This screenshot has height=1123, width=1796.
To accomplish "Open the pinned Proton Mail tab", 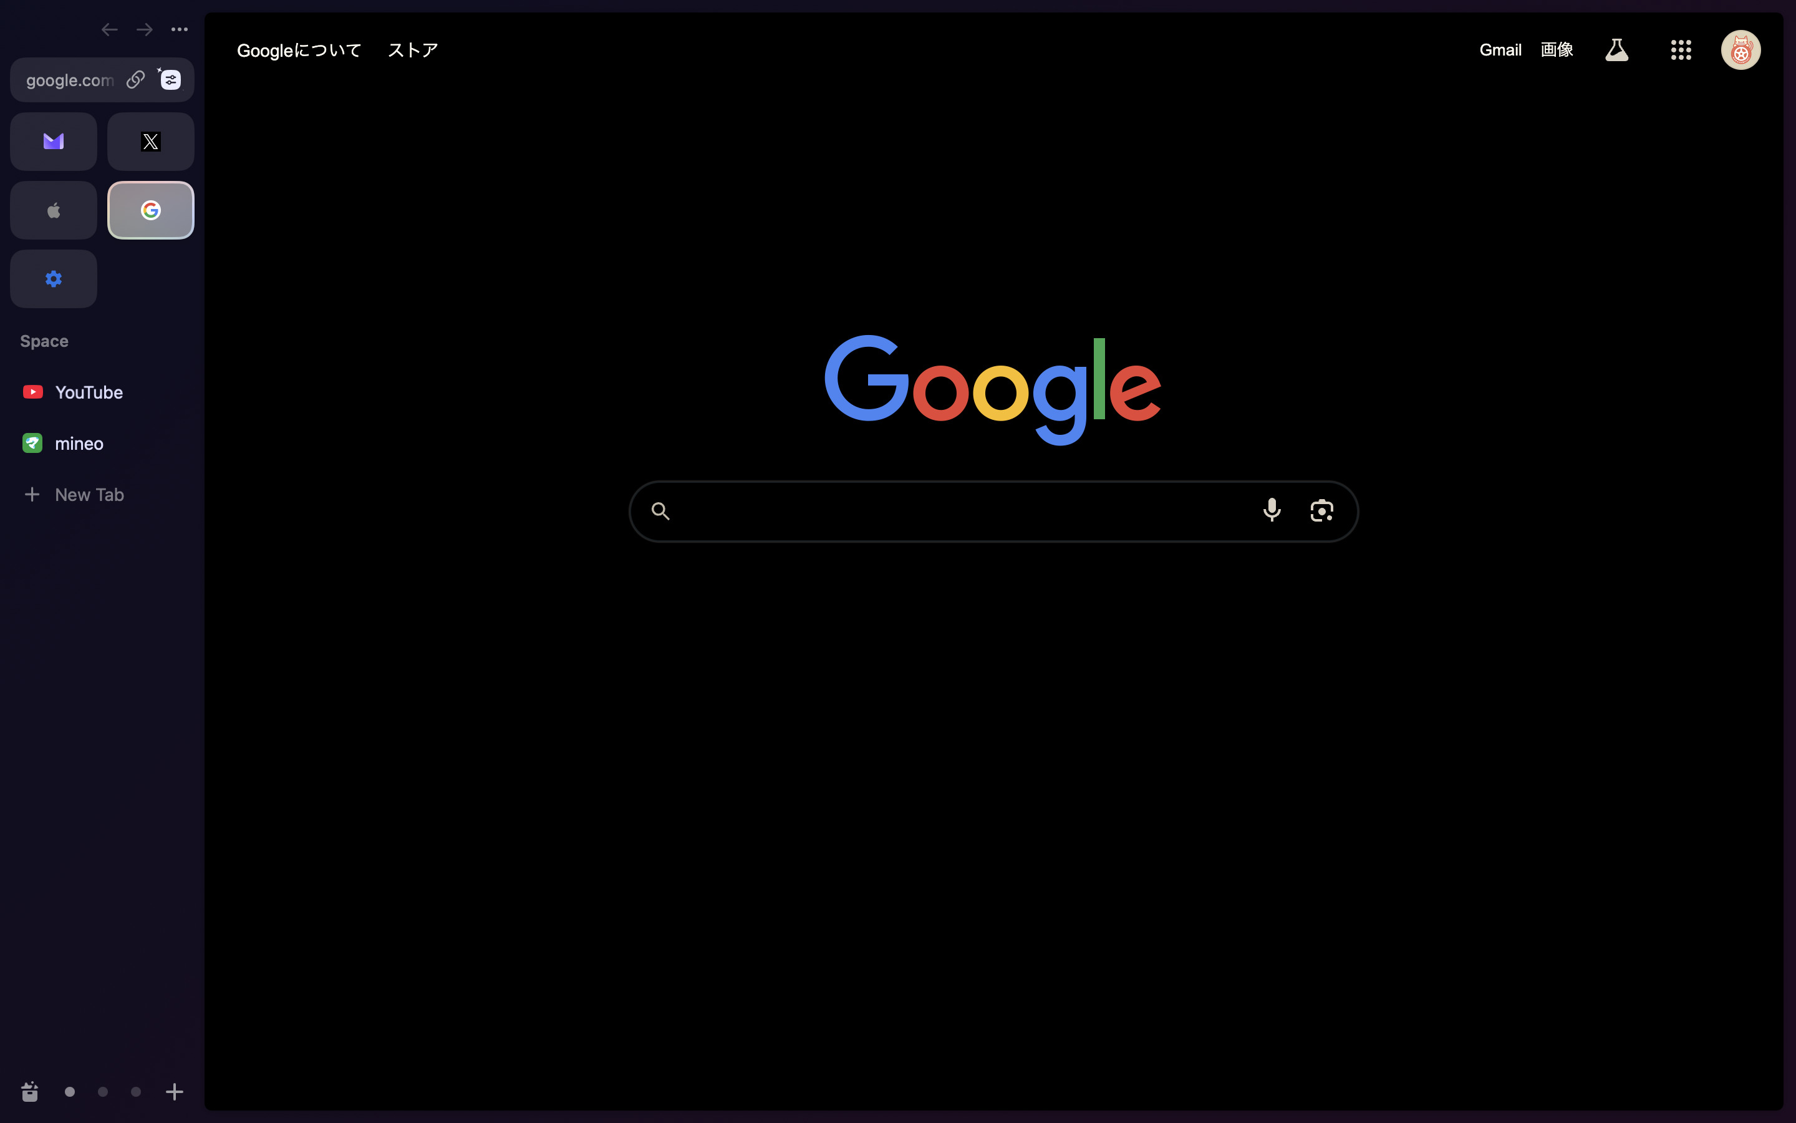I will click(x=54, y=141).
